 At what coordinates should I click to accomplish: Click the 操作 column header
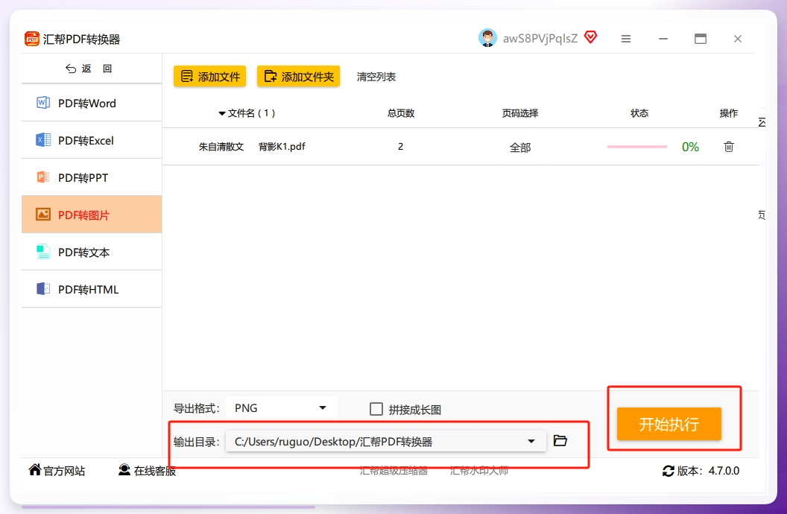coord(729,113)
